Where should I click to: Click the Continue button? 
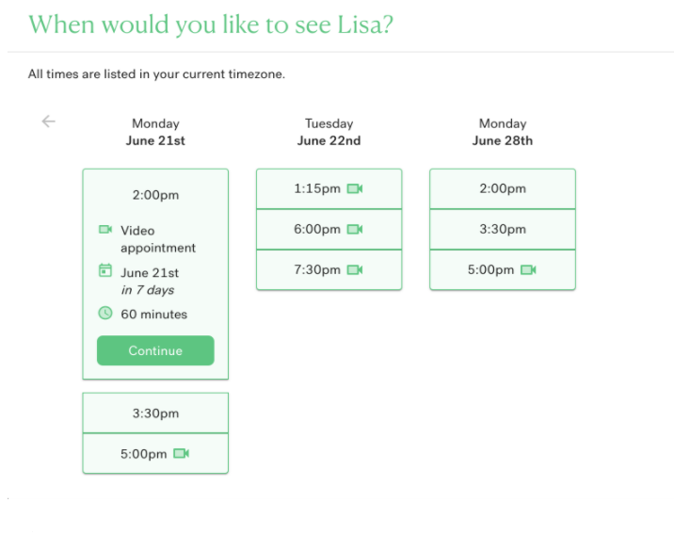pos(155,350)
